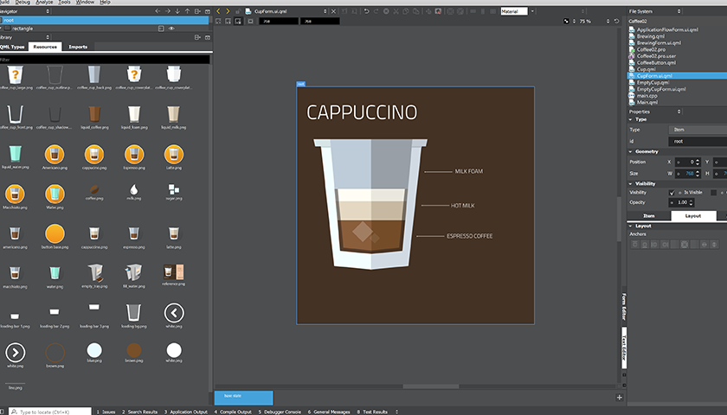Toggle visibility eye of rectangle item
Screen dimensions: 727x415
[171, 29]
